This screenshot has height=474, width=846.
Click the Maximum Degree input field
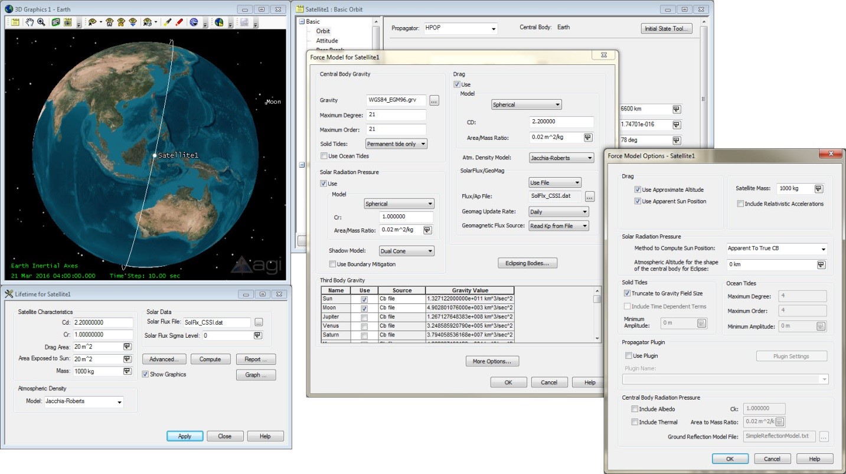[x=396, y=115]
